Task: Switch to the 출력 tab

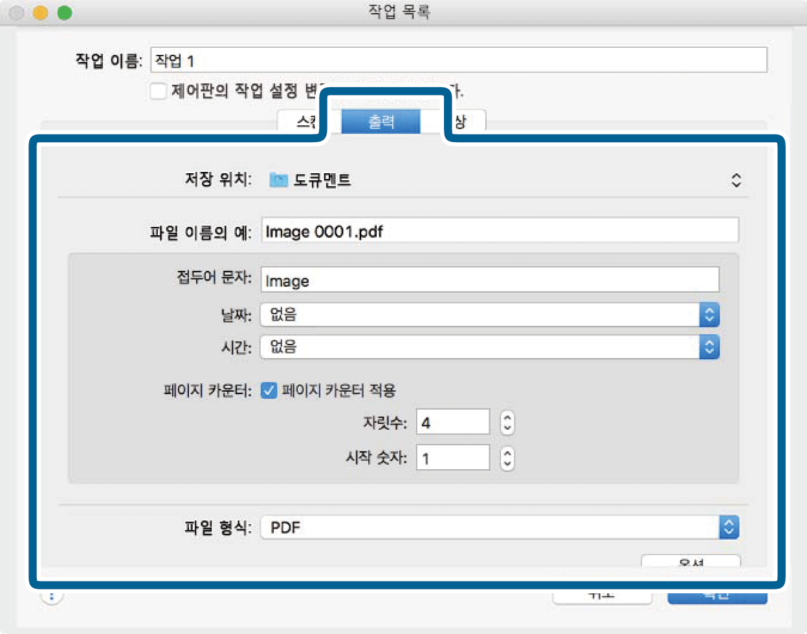Action: point(381,122)
